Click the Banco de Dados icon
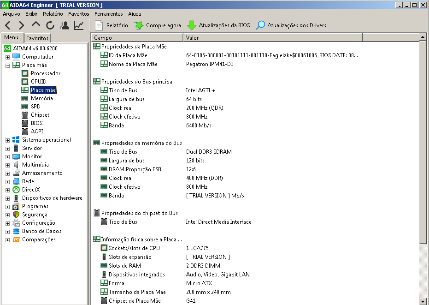429x305 pixels. coord(16,231)
